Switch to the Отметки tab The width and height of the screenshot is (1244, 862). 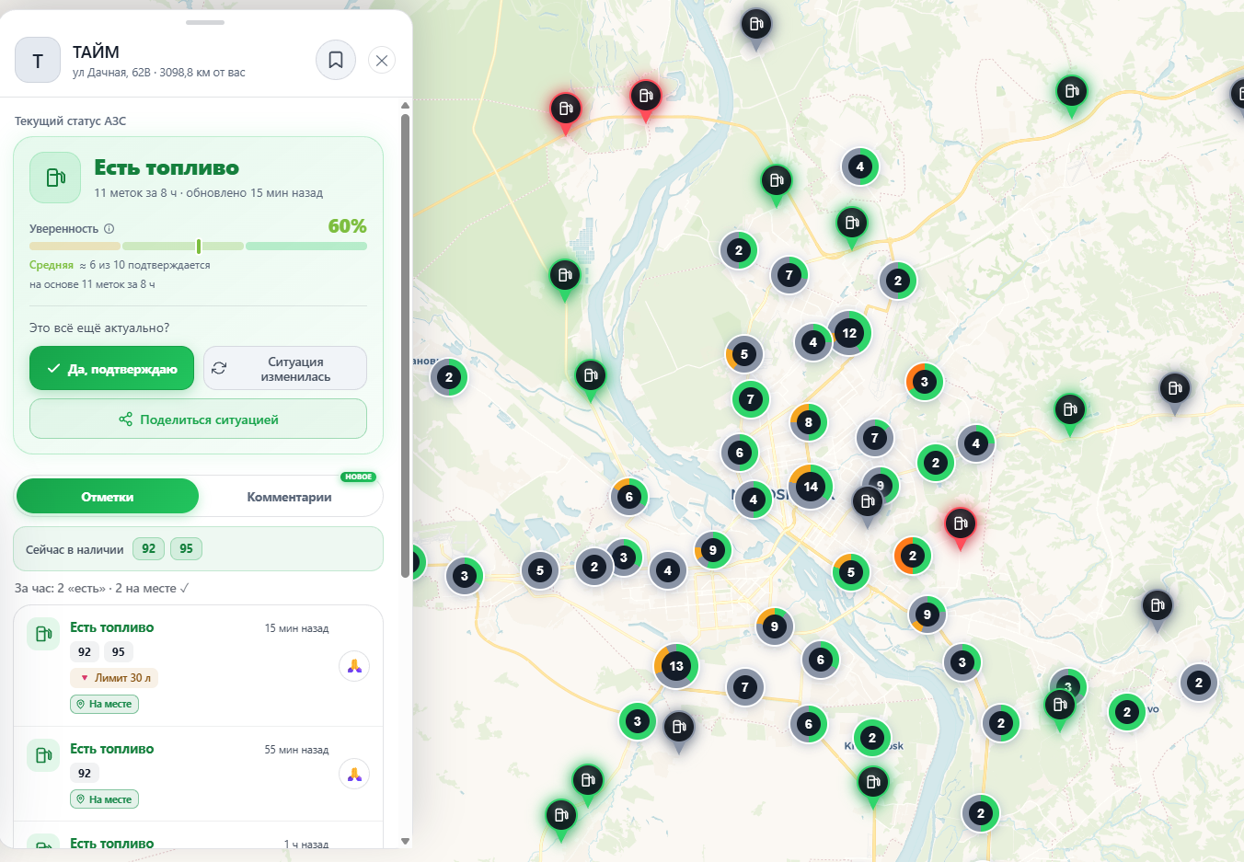click(x=108, y=497)
